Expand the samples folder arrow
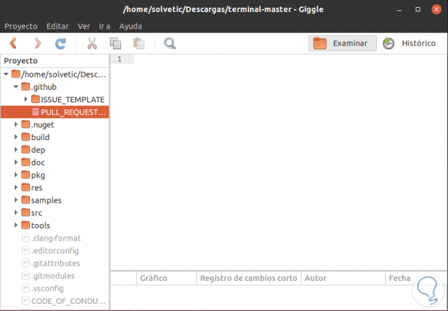The width and height of the screenshot is (448, 311). (16, 200)
